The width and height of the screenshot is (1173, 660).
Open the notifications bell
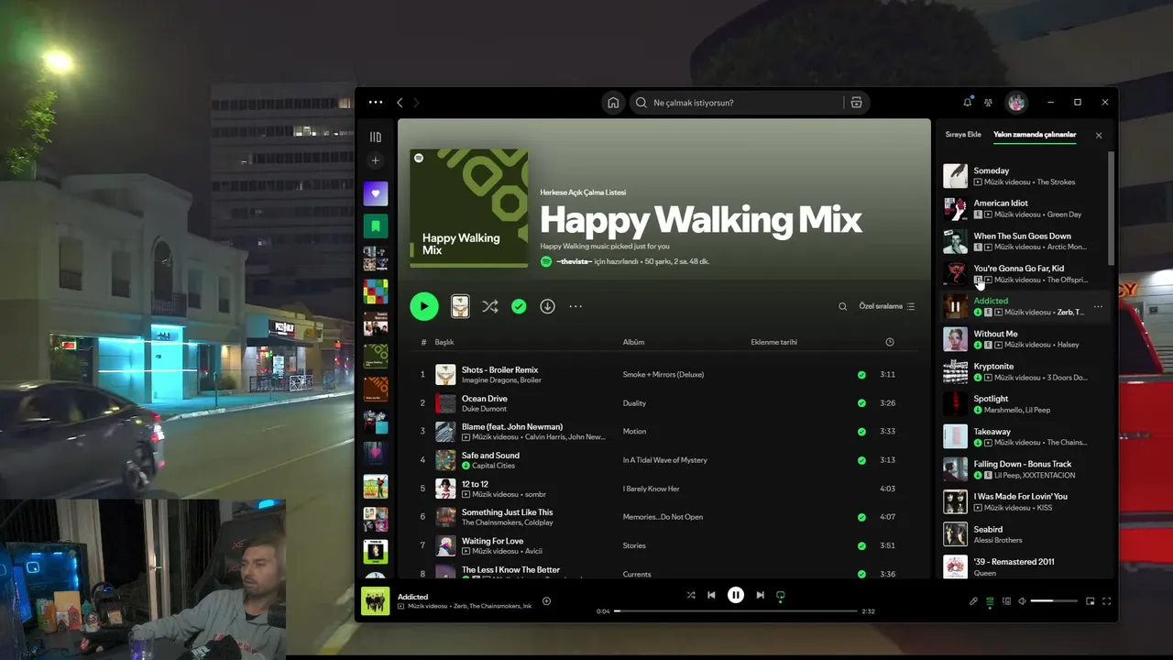coord(967,102)
